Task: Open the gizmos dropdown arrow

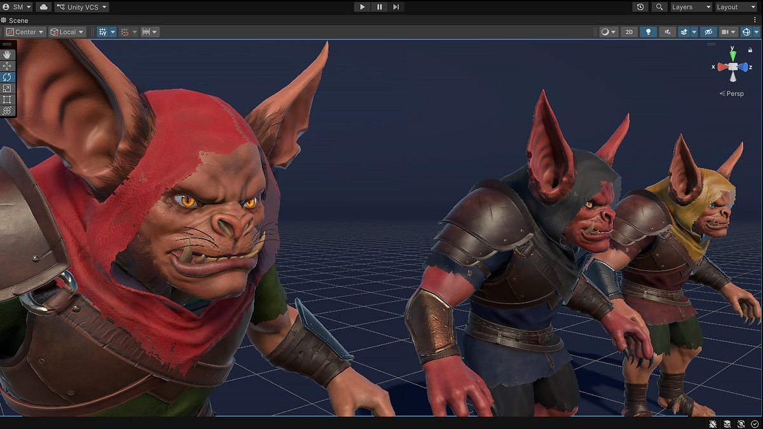Action: (757, 32)
